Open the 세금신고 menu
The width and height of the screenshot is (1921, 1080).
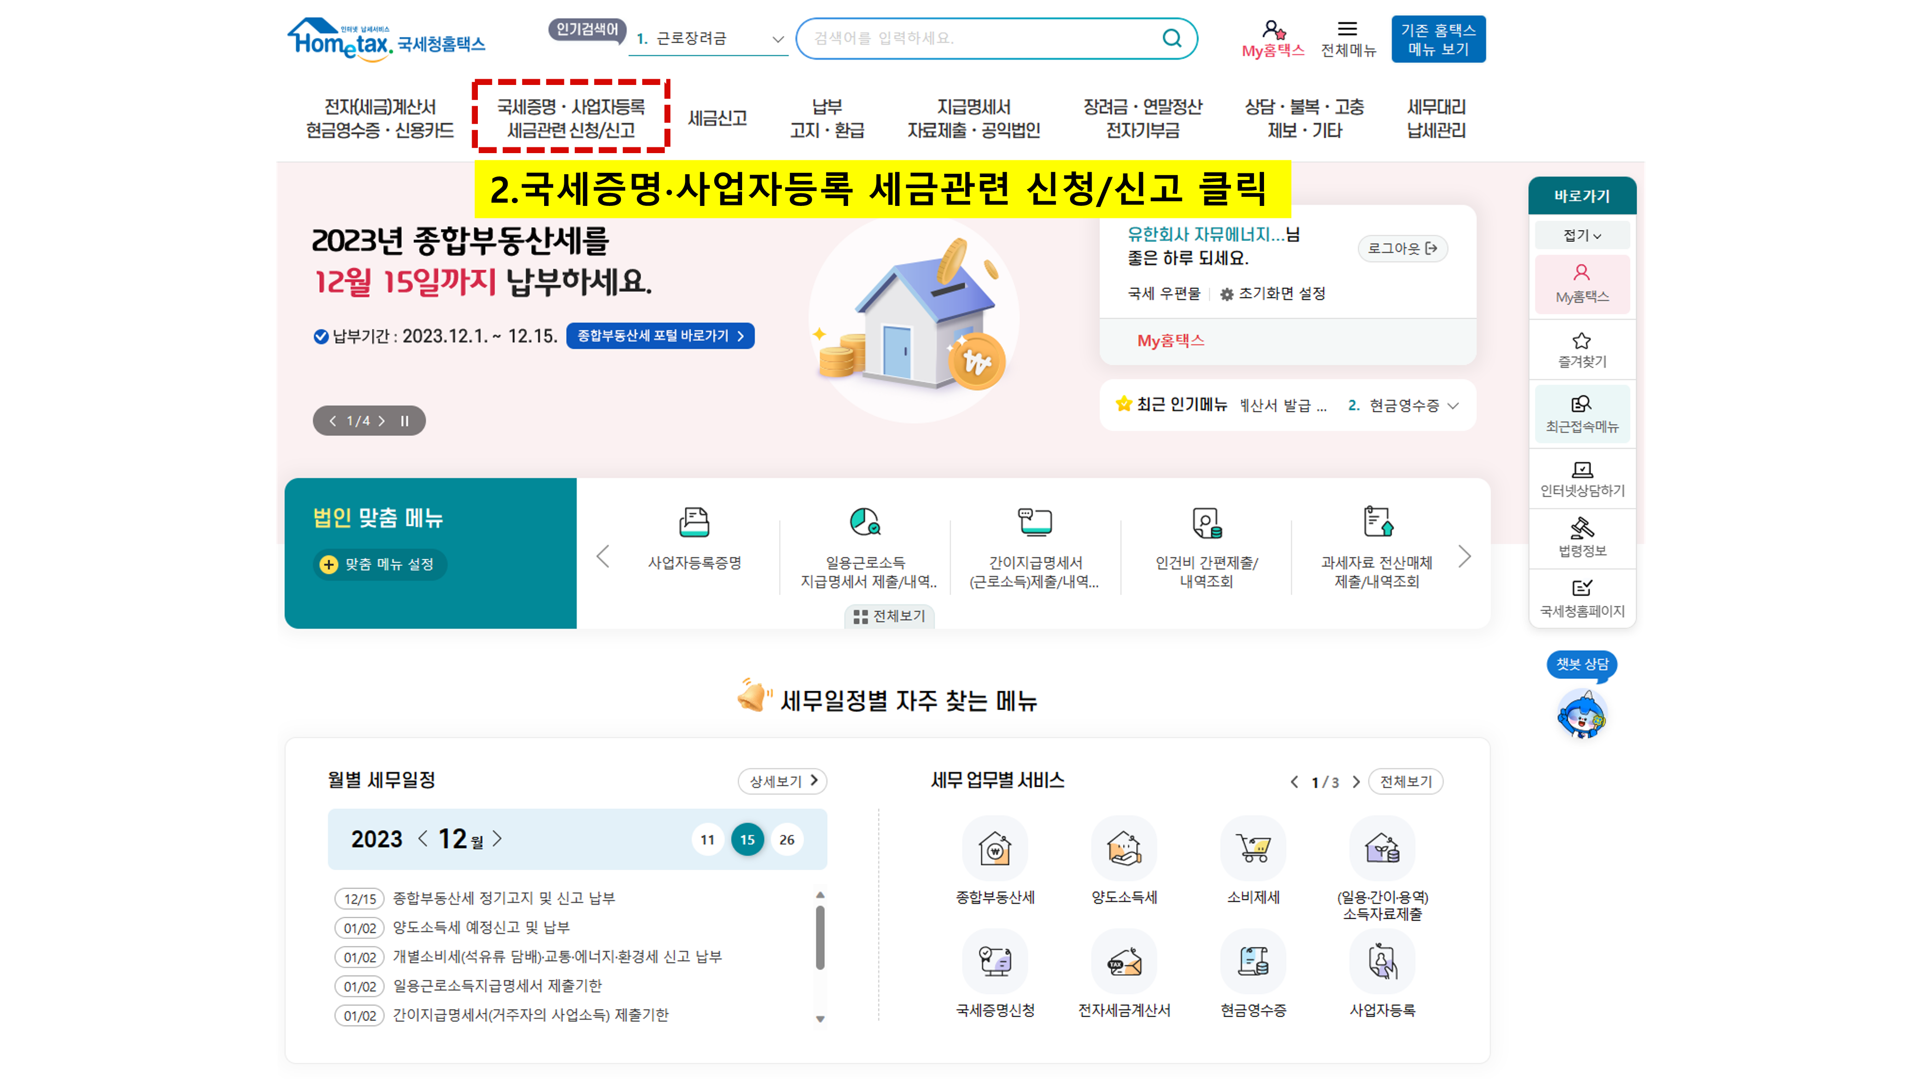717,119
